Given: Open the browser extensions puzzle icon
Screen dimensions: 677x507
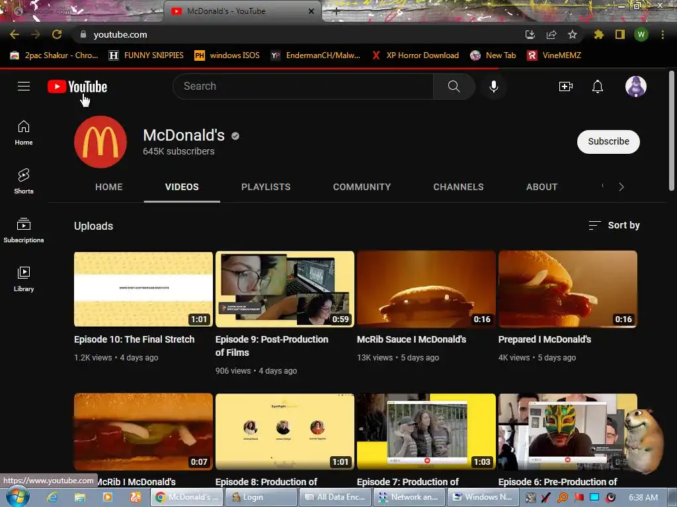Looking at the screenshot, I should pos(598,34).
